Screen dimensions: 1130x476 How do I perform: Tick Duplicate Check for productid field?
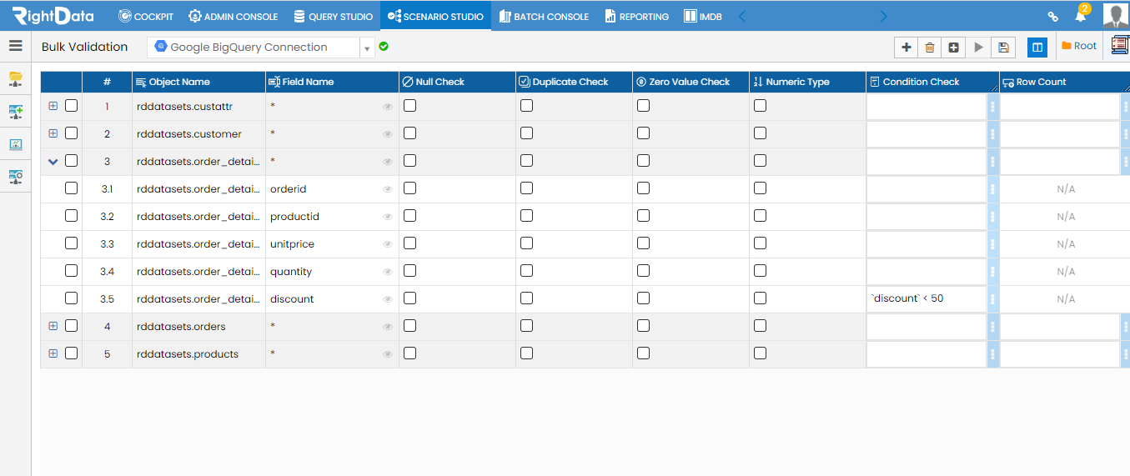pos(526,216)
